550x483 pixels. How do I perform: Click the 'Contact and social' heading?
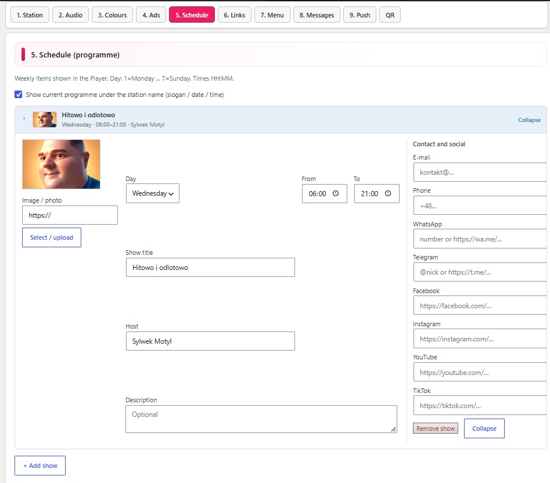pyautogui.click(x=439, y=144)
